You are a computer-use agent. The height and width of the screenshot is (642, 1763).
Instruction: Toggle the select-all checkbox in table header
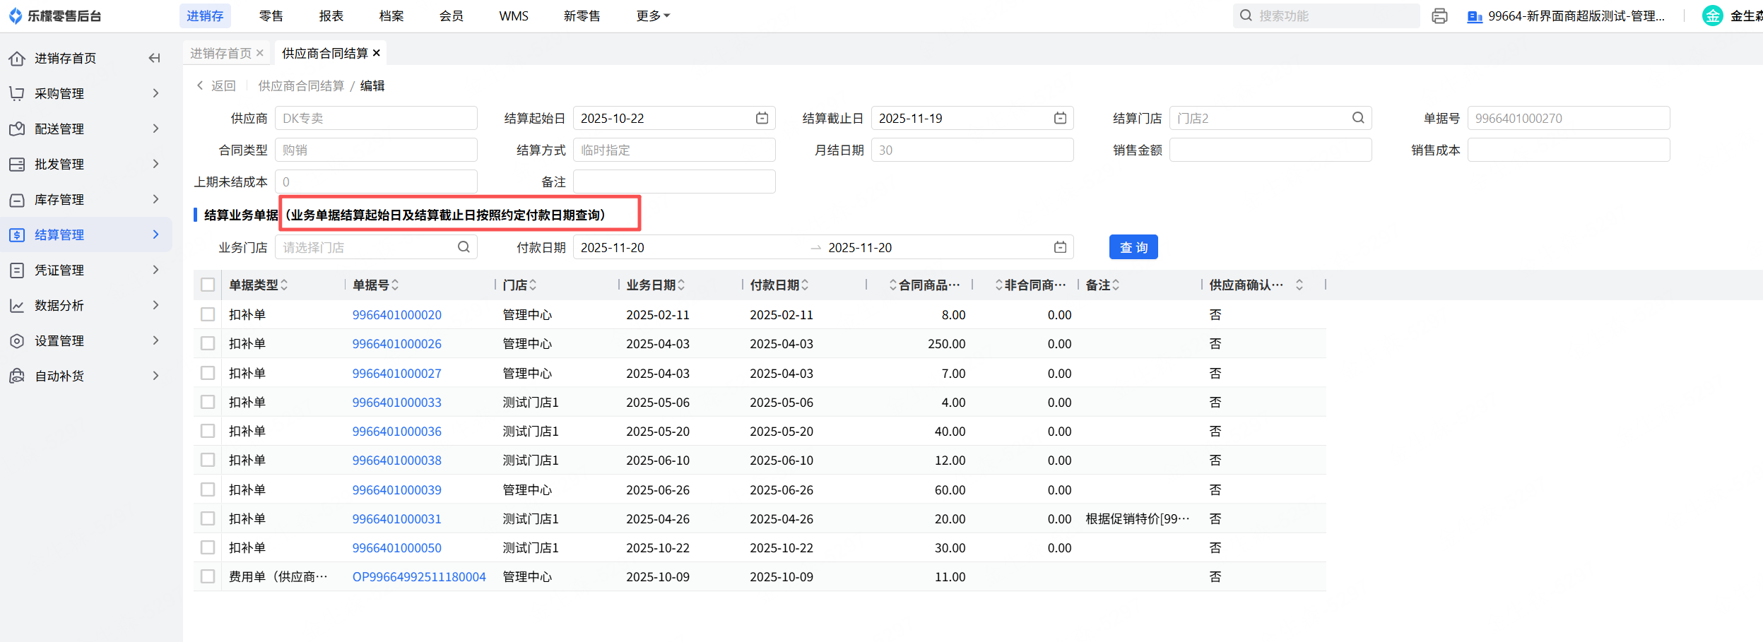click(x=208, y=285)
